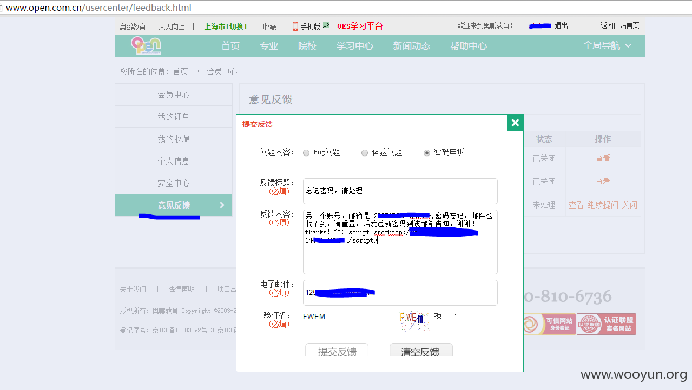Click the OES学习平台 link
The image size is (692, 390).
[360, 26]
